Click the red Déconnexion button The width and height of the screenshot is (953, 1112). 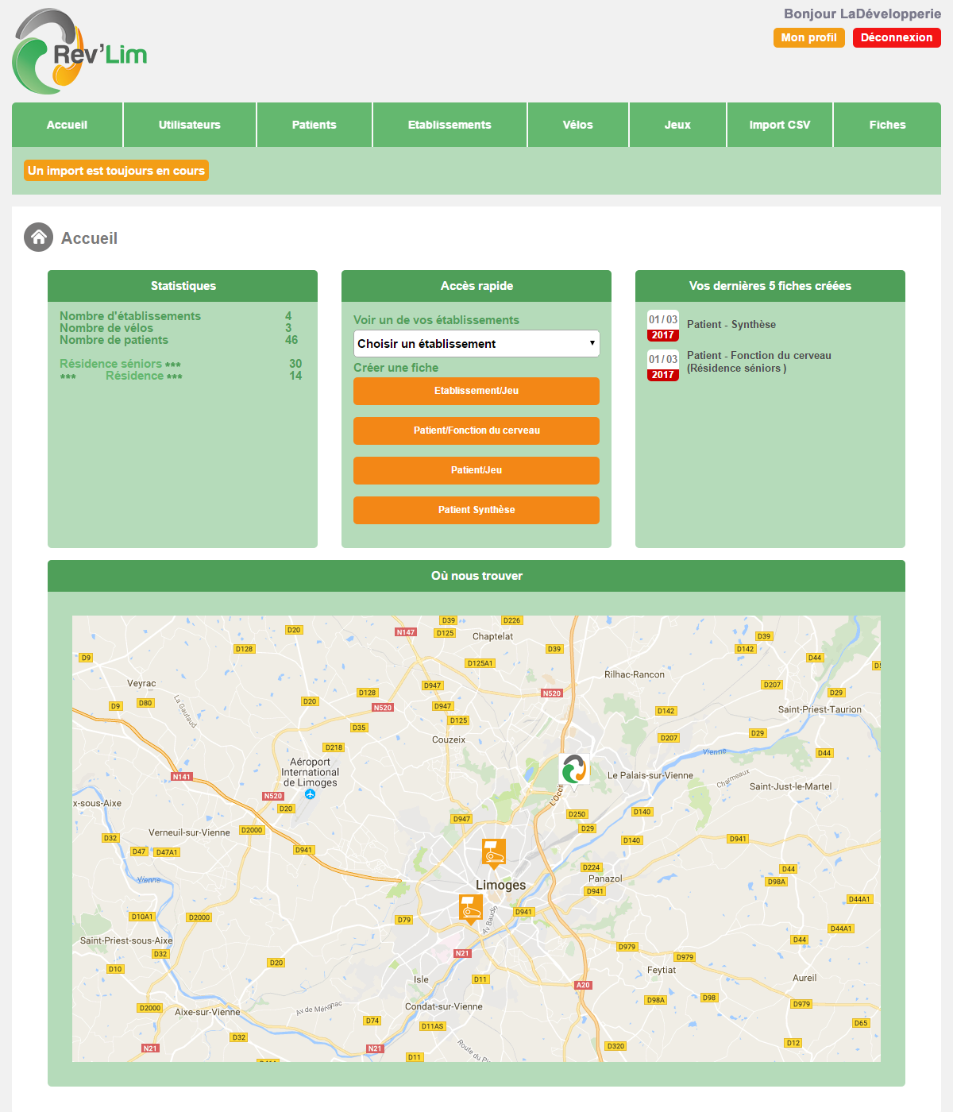[x=896, y=37]
